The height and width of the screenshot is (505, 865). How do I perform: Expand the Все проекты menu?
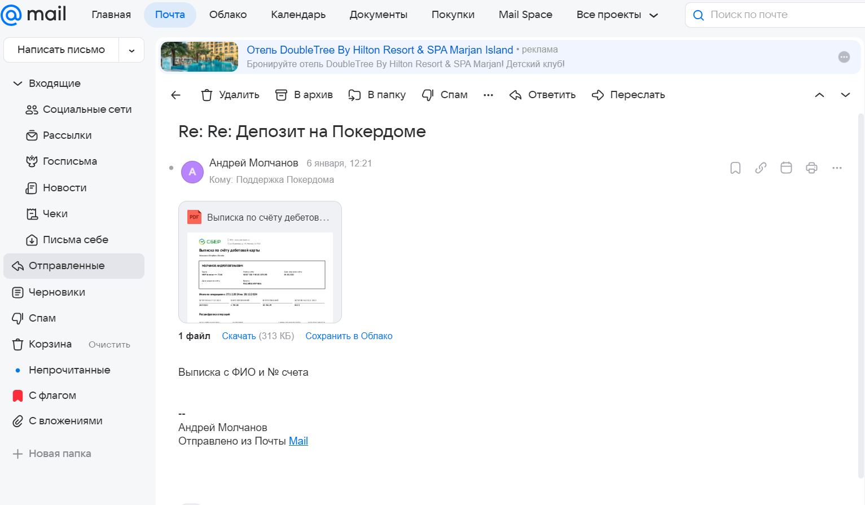pyautogui.click(x=617, y=15)
